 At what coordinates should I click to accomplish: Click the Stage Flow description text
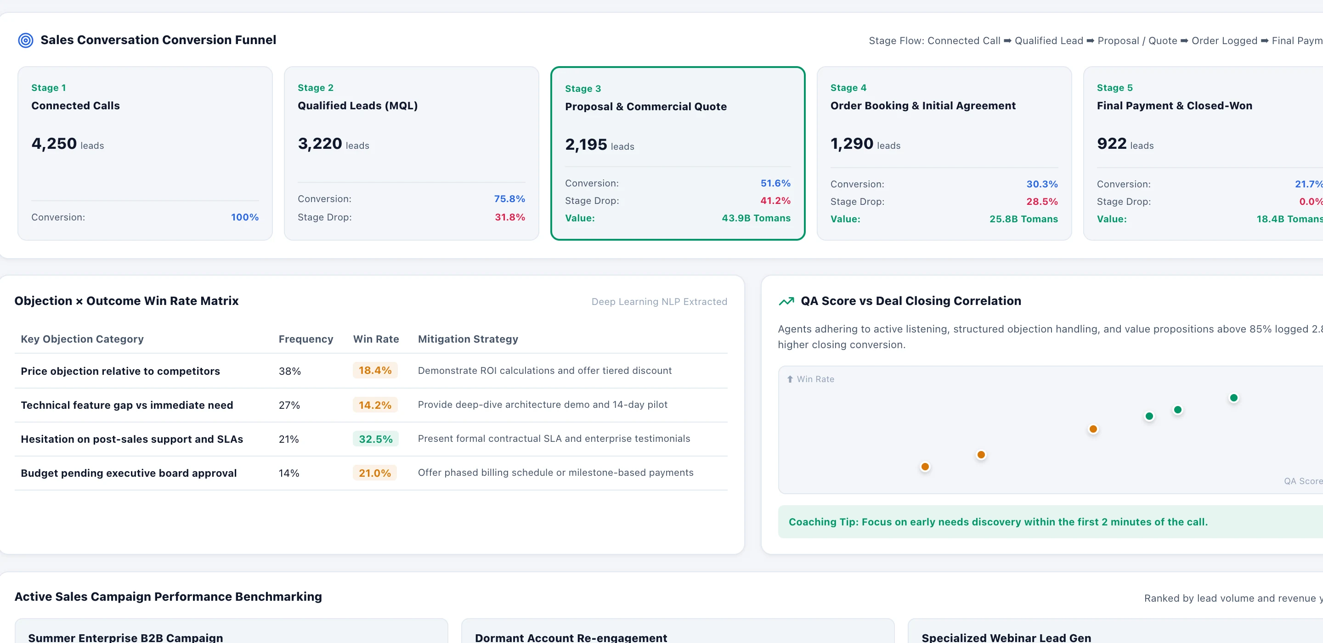(x=1096, y=41)
